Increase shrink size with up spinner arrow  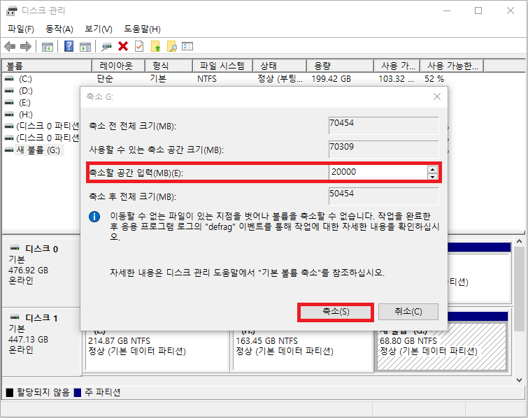(x=432, y=169)
